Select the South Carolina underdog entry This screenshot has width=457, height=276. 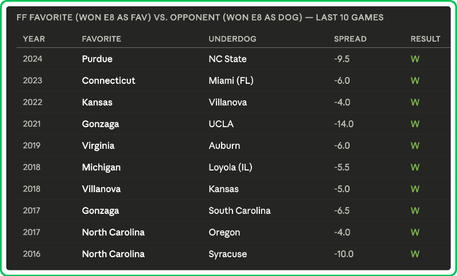239,211
